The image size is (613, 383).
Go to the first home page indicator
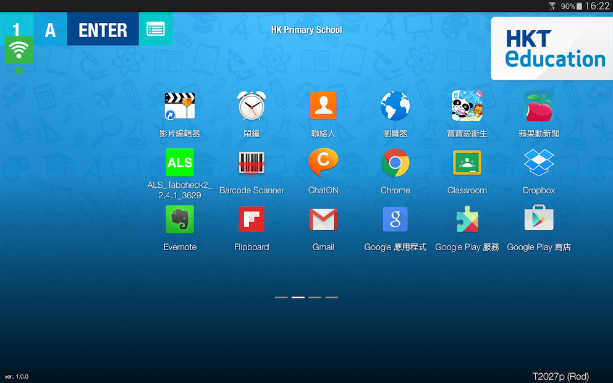pyautogui.click(x=281, y=297)
